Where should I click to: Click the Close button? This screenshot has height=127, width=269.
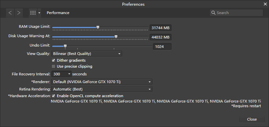[x=252, y=119]
